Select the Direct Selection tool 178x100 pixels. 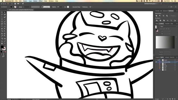tap(5, 12)
